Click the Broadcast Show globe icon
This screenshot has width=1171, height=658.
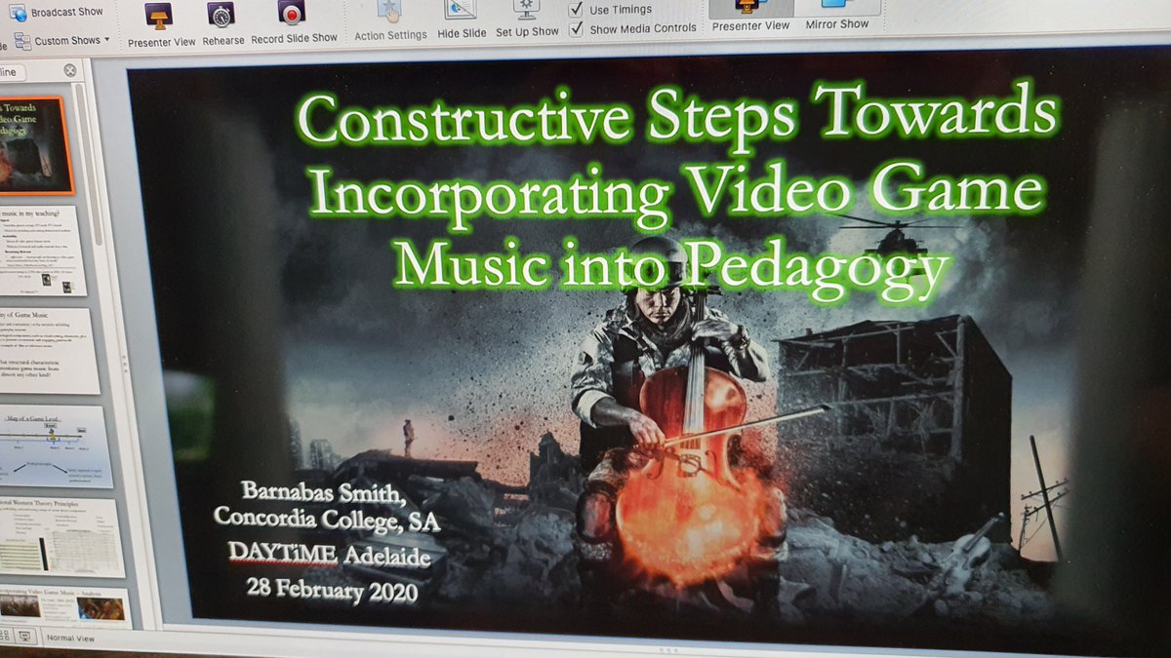18,14
